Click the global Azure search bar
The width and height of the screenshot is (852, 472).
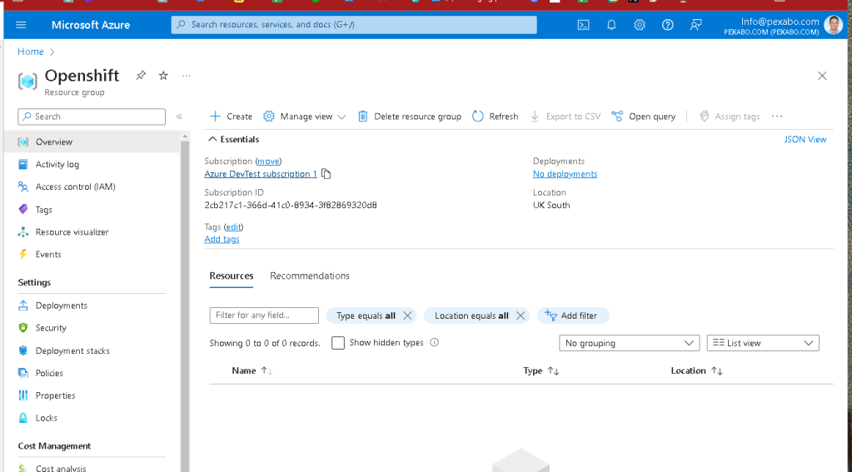click(x=354, y=24)
